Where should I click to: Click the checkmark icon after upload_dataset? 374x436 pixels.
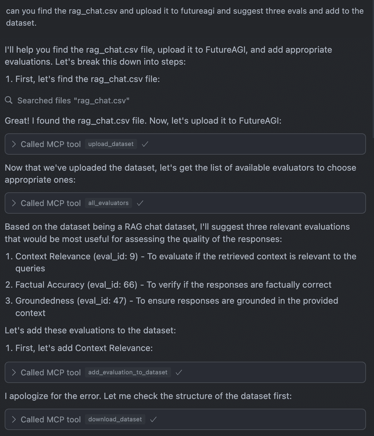145,144
